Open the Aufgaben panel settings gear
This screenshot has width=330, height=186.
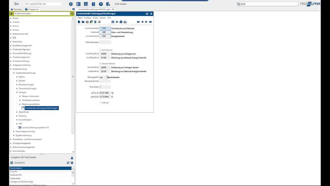point(72,163)
